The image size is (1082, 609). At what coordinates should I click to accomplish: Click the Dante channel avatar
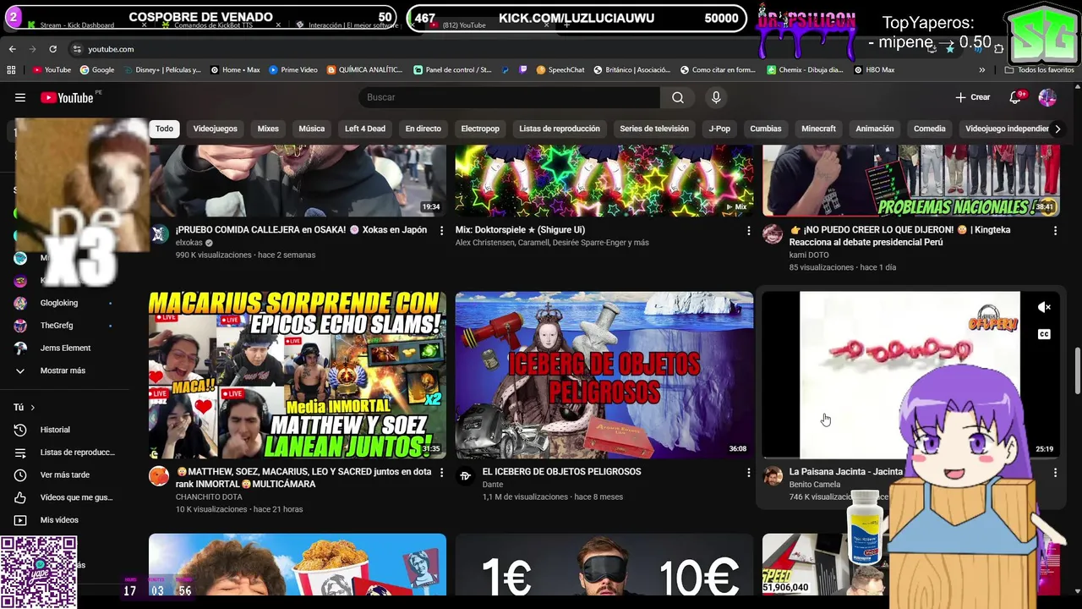pos(465,476)
